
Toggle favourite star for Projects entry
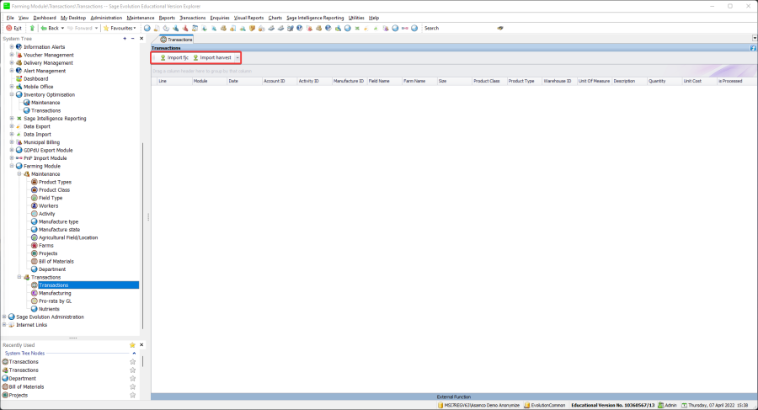tap(132, 395)
